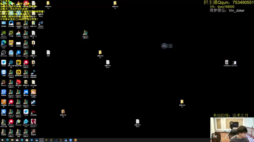Open the orange app on the taskbar

pyautogui.click(x=76, y=140)
